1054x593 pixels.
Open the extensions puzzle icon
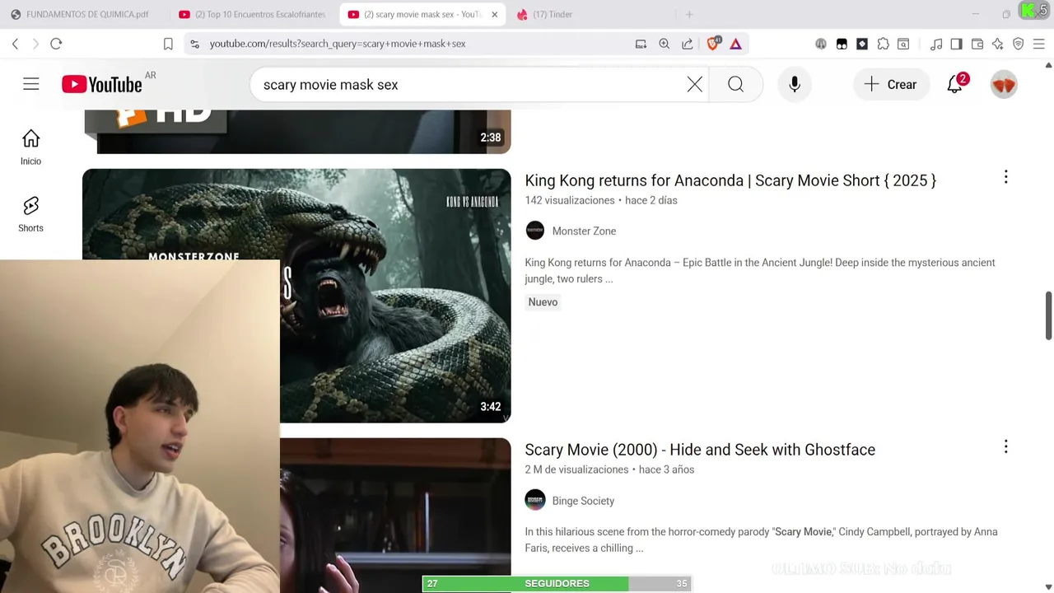coord(883,44)
